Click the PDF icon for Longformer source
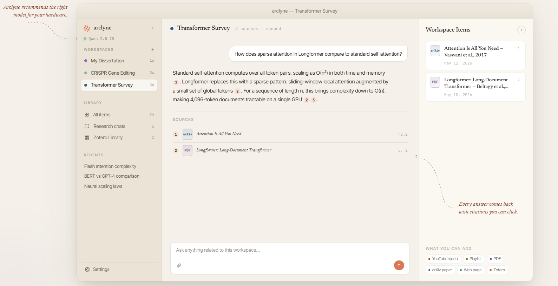558x286 pixels. coord(188,150)
